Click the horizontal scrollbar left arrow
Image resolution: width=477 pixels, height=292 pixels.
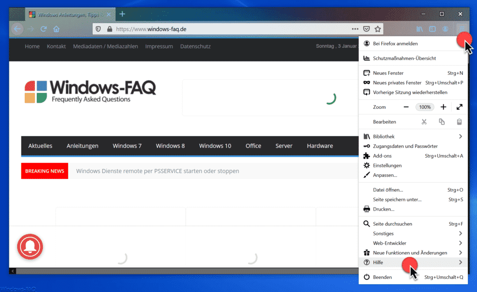[x=13, y=271]
